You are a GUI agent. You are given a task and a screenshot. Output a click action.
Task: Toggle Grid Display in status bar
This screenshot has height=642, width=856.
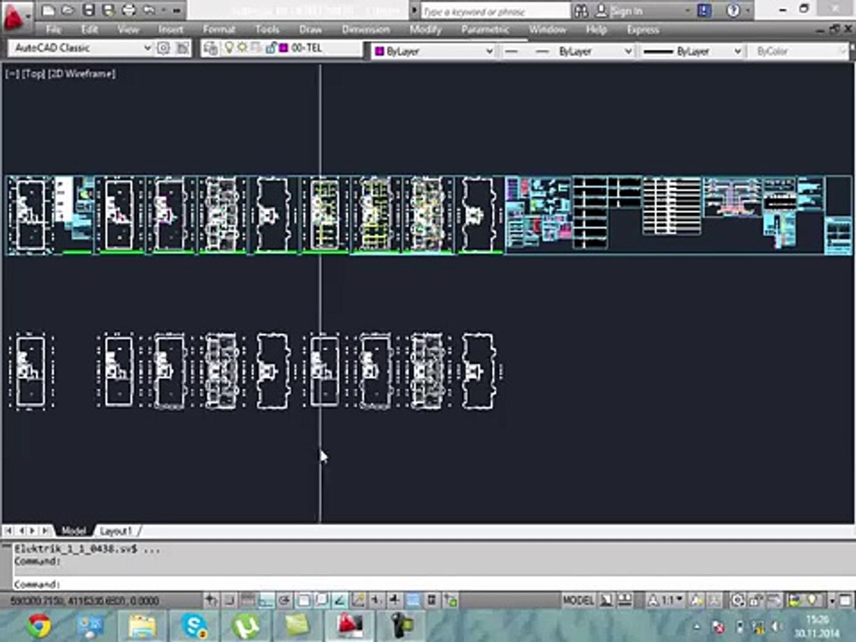tap(248, 600)
